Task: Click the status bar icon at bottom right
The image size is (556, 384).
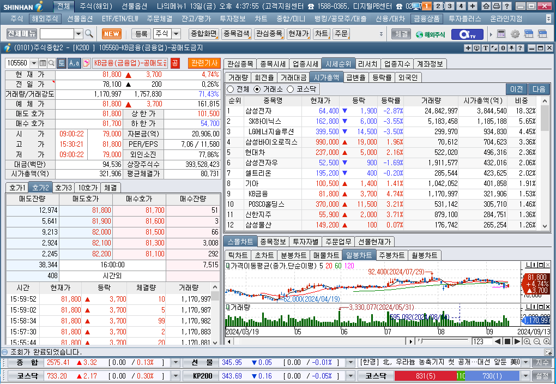Action: pyautogui.click(x=548, y=352)
